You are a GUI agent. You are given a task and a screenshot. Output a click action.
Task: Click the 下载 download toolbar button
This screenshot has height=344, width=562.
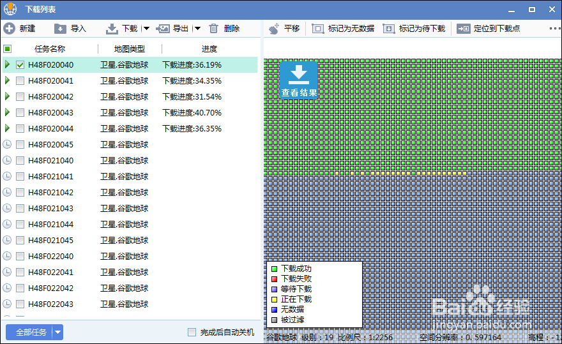click(x=122, y=29)
